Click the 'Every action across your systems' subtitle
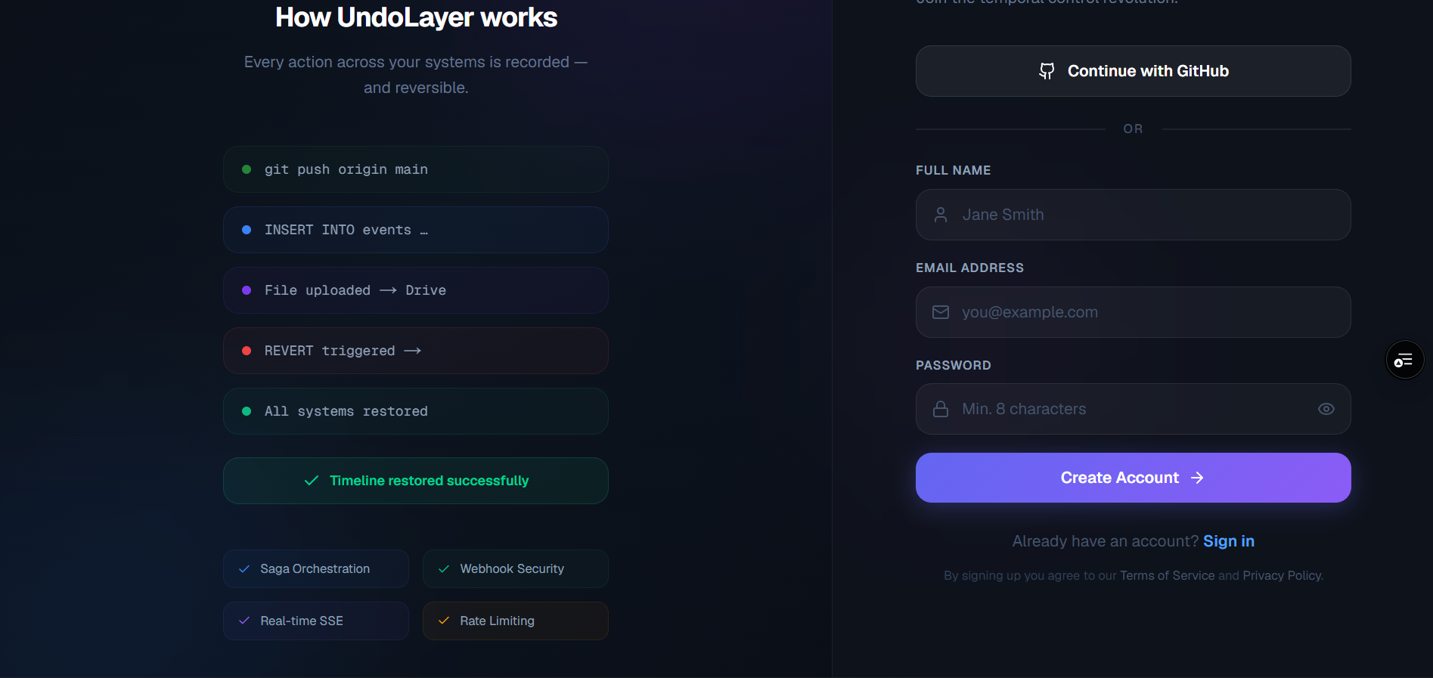The width and height of the screenshot is (1433, 678). point(416,75)
